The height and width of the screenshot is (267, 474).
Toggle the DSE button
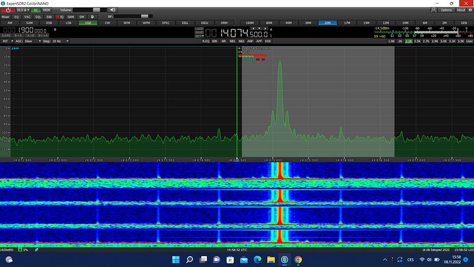[268, 41]
